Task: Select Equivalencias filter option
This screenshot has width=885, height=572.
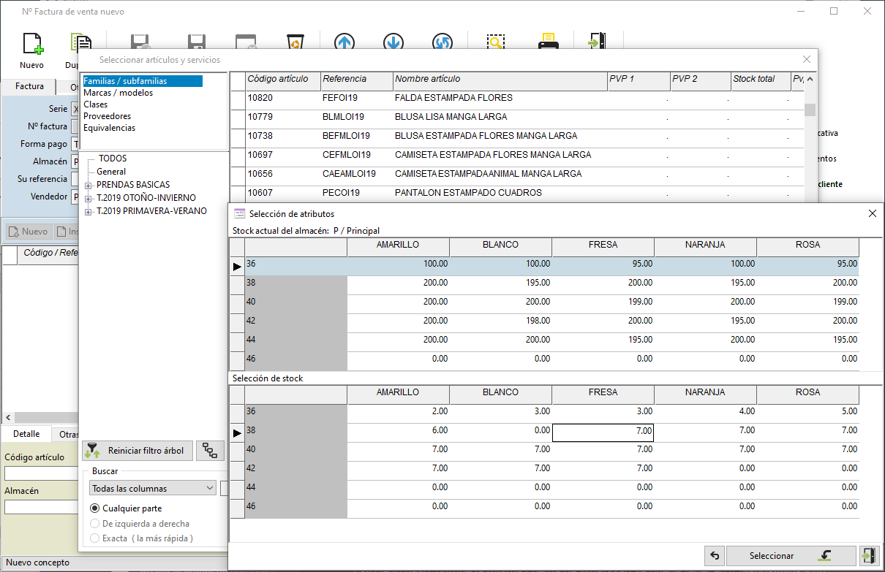Action: pos(110,128)
